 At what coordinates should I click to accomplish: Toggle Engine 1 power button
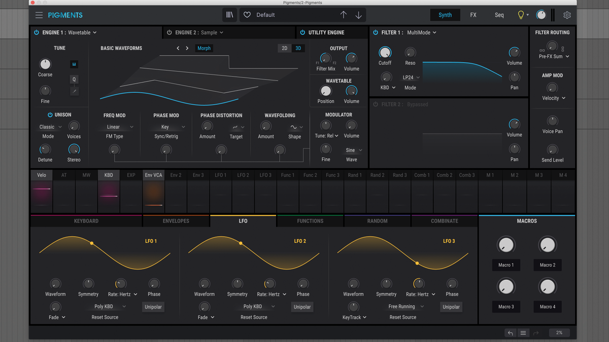point(37,32)
